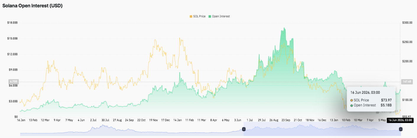The image size is (417, 138).
Task: Click the 12 Mar x-axis date label
Action: click(45, 120)
